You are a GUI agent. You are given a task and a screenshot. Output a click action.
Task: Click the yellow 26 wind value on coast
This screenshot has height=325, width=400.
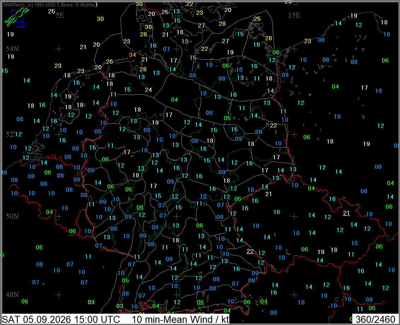point(110,61)
